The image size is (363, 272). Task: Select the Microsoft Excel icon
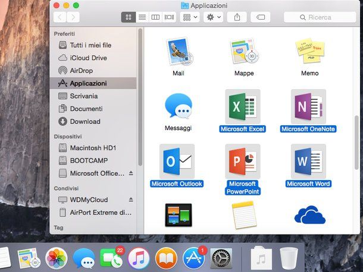(x=242, y=106)
